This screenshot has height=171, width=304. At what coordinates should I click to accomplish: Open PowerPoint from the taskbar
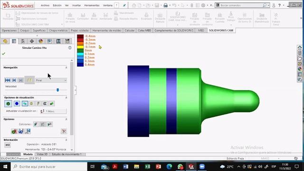pos(158,167)
